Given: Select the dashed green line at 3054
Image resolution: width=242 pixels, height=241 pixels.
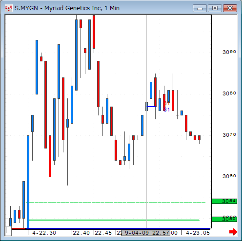Looking at the screenshot, I should [116, 202].
